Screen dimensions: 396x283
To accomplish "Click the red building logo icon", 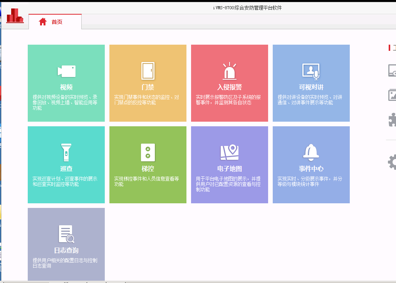I will coord(15,15).
